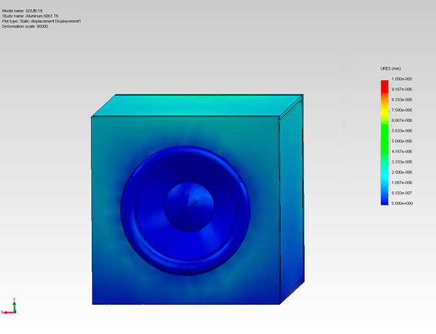Click the Study name Aluminum 6061 T6 text
Viewport: 436px width, 334px height.
(30, 16)
